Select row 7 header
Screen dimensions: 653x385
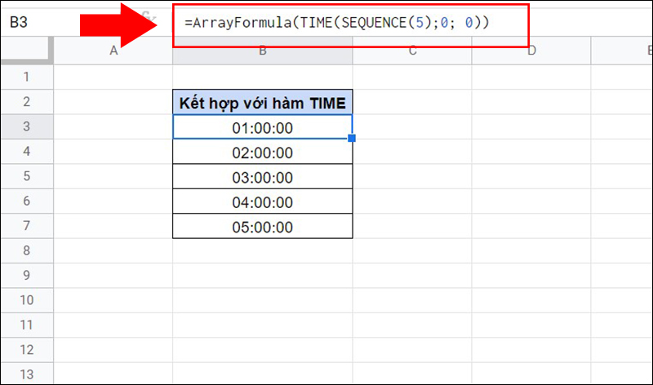point(27,226)
